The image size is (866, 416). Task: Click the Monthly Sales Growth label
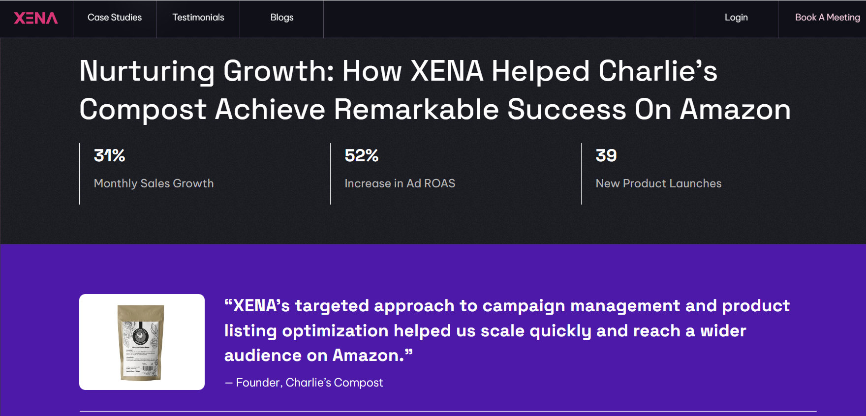(x=154, y=183)
